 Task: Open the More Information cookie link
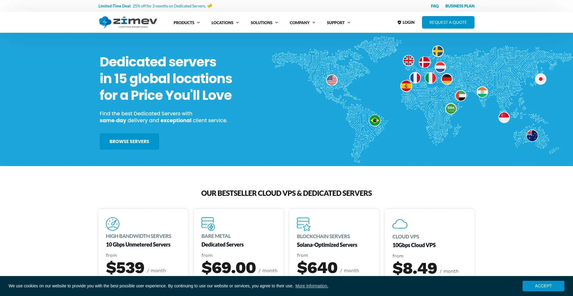pyautogui.click(x=312, y=286)
